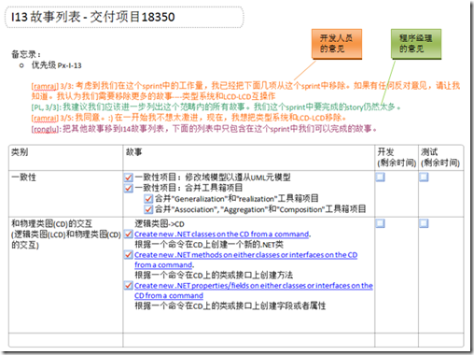The image size is (474, 355).
Task: Toggle checkbox for 一致性项目：修改域模型以遵从UML元模型
Action: pyautogui.click(x=129, y=177)
